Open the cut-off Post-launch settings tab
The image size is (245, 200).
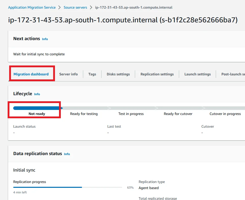[233, 74]
